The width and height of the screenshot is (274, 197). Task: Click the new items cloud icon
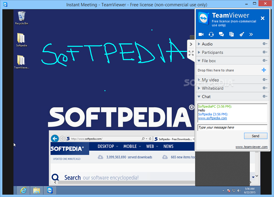click(165, 157)
